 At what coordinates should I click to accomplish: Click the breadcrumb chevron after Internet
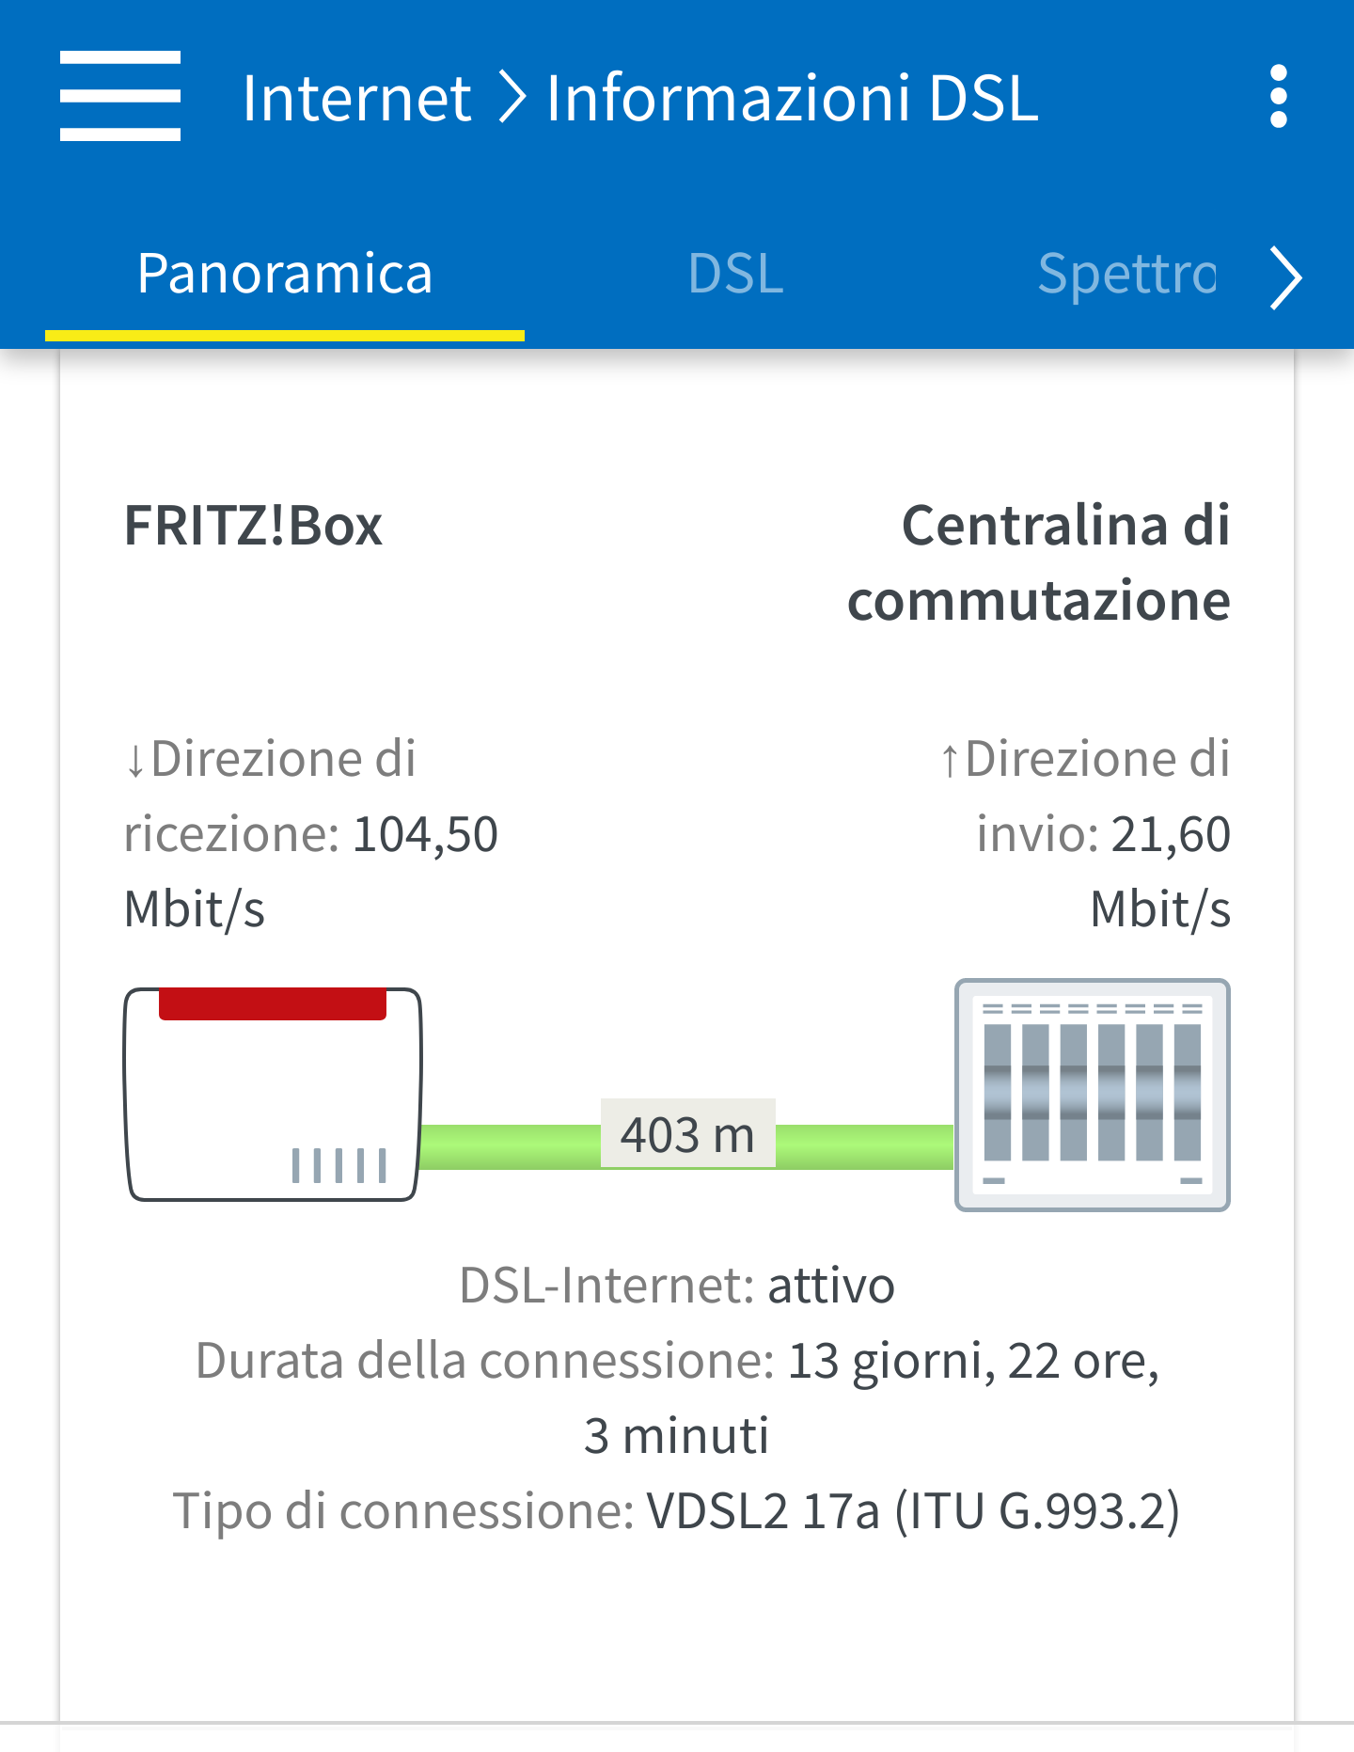(x=512, y=97)
